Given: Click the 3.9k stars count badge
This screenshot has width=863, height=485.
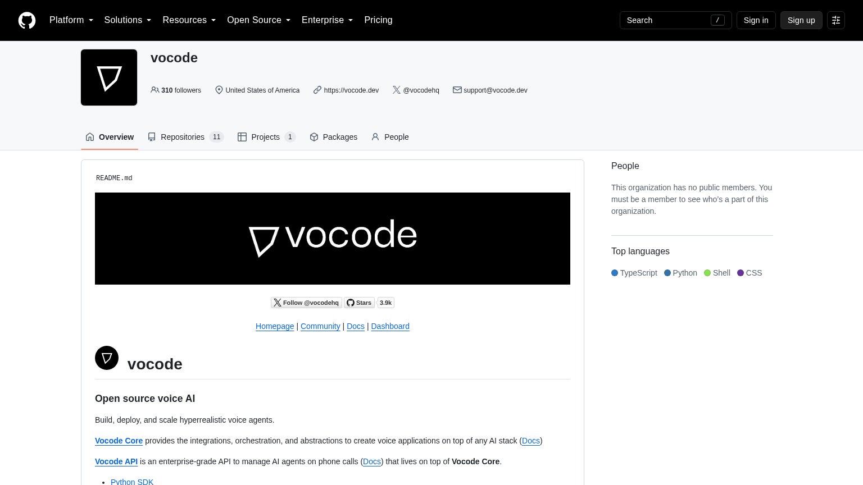Looking at the screenshot, I should coord(385,303).
